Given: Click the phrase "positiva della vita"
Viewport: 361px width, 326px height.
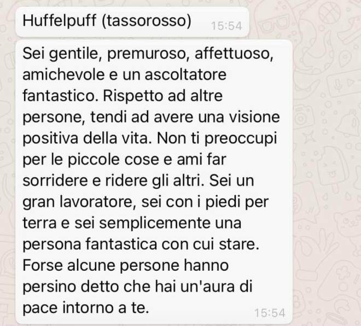Looking at the screenshot, I should [x=88, y=138].
